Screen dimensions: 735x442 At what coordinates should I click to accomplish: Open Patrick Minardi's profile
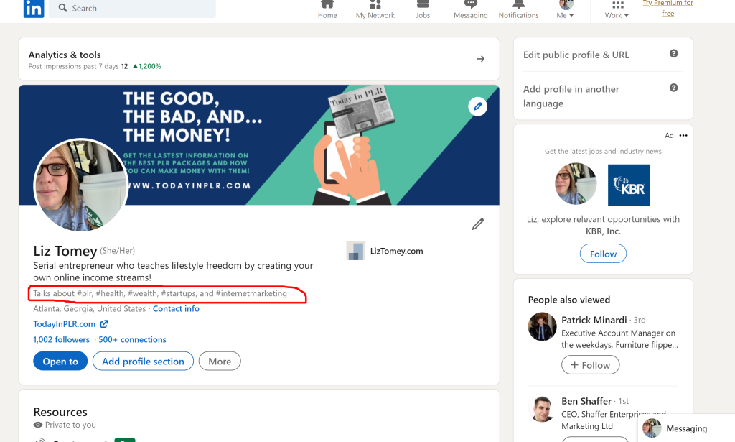(594, 320)
